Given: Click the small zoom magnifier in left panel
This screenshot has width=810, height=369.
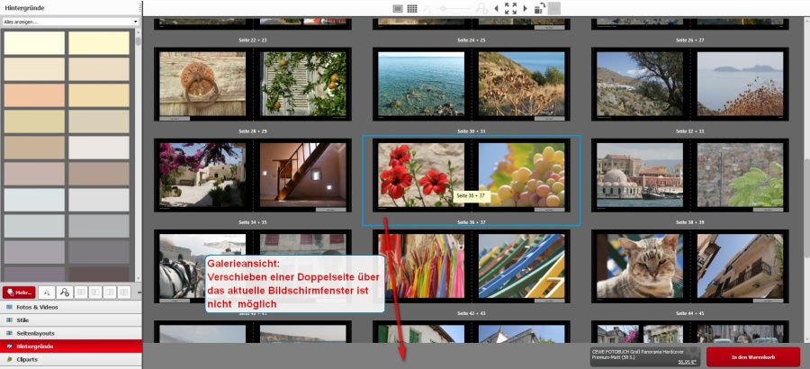Looking at the screenshot, I should point(46,292).
